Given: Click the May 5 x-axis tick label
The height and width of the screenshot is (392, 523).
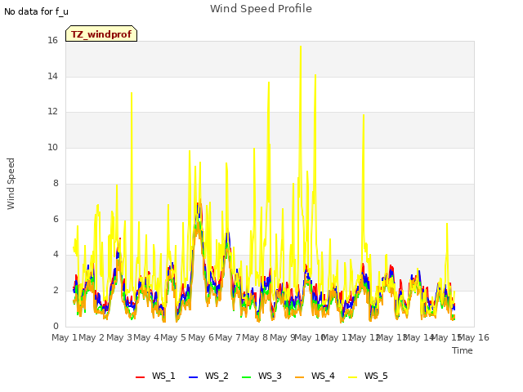Looking at the screenshot, I should (x=173, y=337).
